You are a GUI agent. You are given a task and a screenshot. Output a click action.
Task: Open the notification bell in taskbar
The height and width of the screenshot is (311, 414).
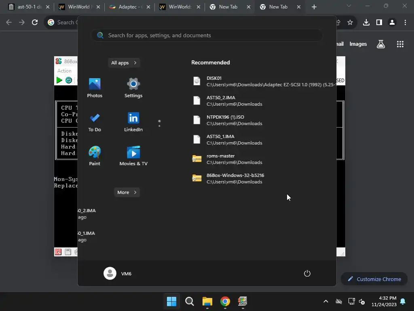(403, 301)
